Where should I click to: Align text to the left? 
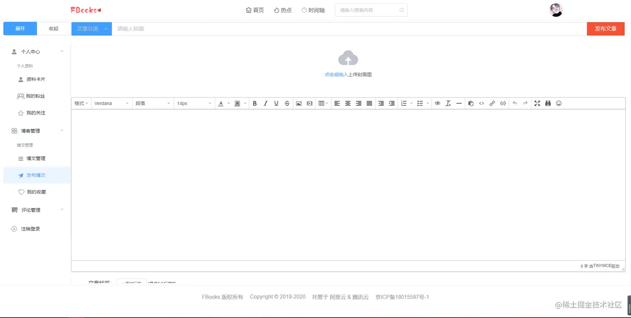[337, 103]
